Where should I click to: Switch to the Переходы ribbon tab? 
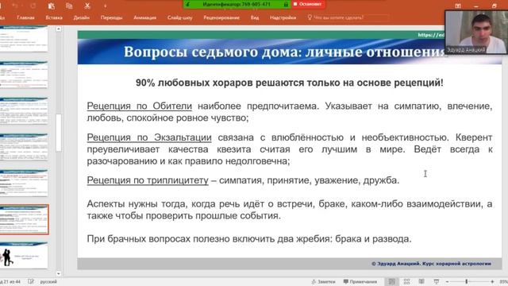[111, 17]
